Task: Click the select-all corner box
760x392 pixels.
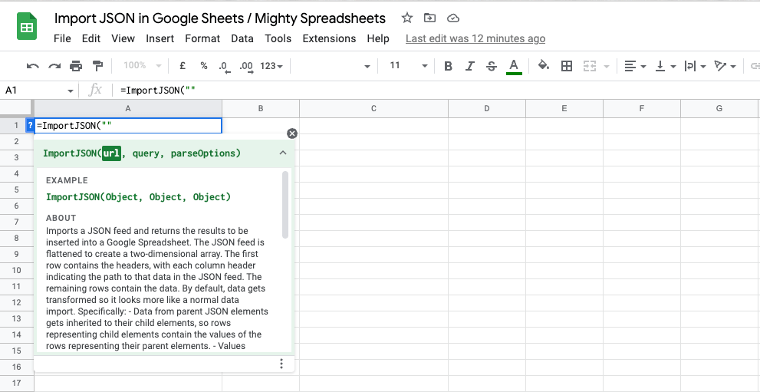Action: (16, 108)
